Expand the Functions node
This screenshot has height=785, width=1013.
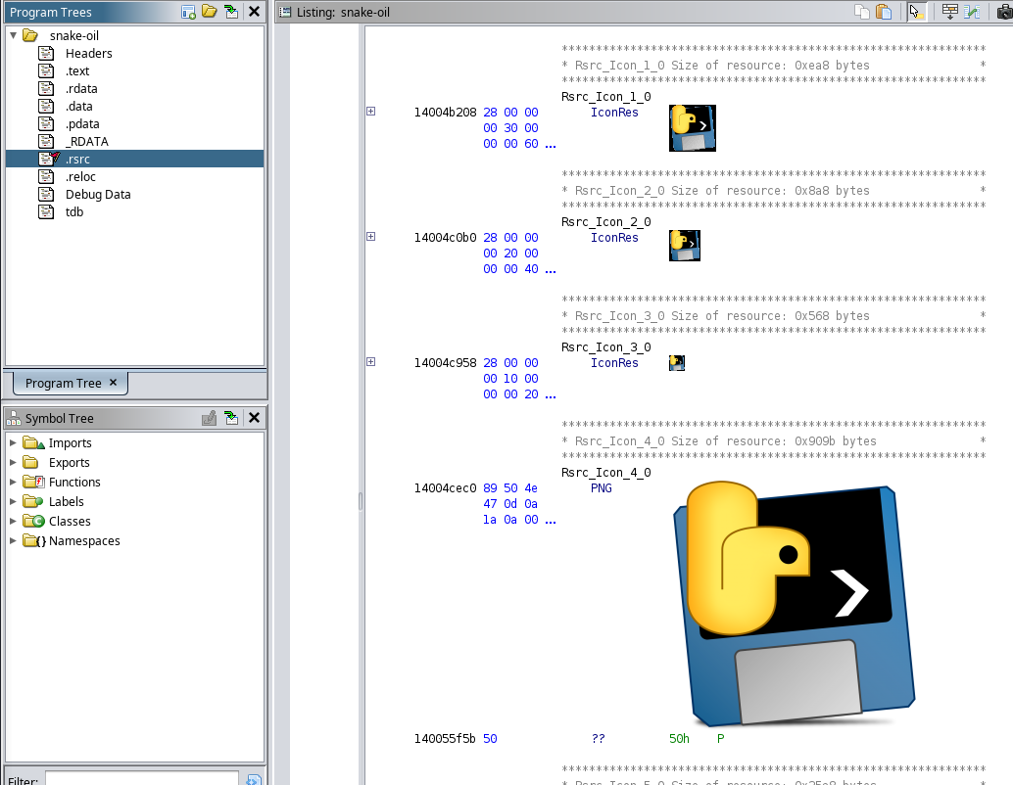pos(13,482)
